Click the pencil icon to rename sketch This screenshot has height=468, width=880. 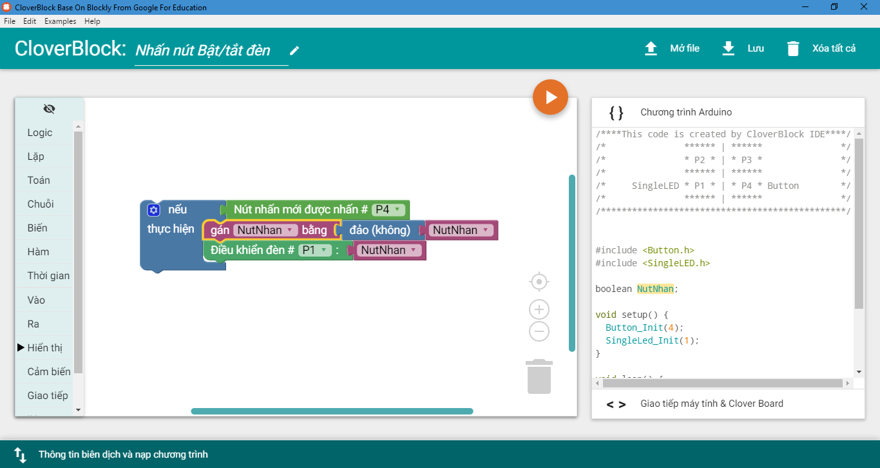coord(294,50)
